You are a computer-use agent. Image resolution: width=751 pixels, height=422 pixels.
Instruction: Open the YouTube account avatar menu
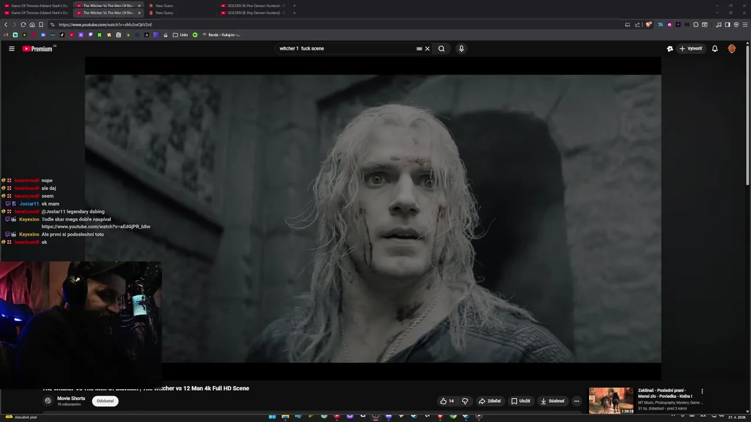732,49
